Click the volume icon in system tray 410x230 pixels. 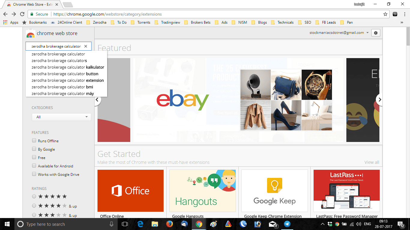[x=358, y=224]
